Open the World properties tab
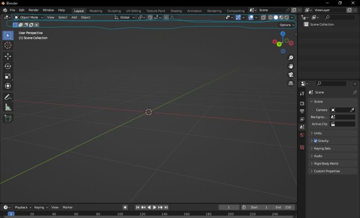 tap(302, 135)
